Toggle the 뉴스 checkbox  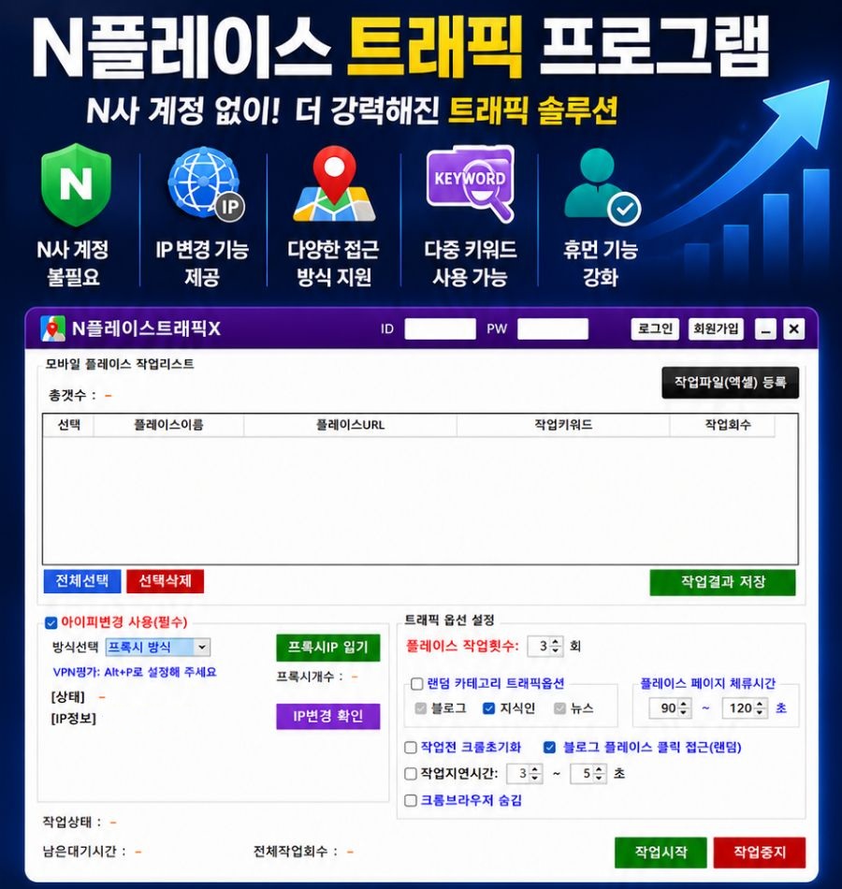pos(559,708)
